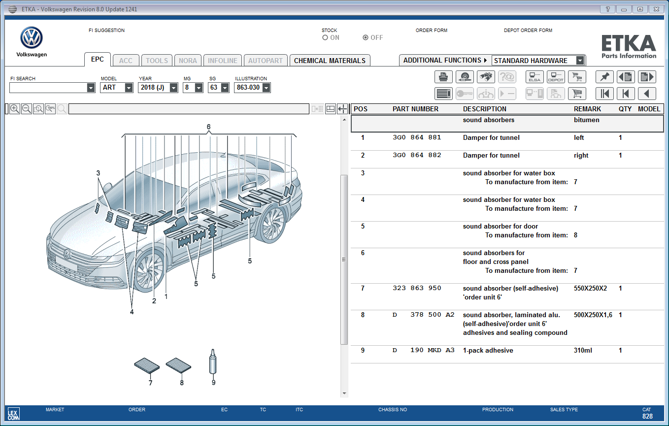The height and width of the screenshot is (426, 669).
Task: Click the INFOLINE tab
Action: 223,61
